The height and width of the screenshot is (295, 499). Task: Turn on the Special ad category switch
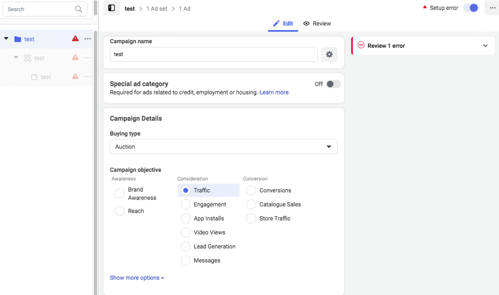point(333,84)
